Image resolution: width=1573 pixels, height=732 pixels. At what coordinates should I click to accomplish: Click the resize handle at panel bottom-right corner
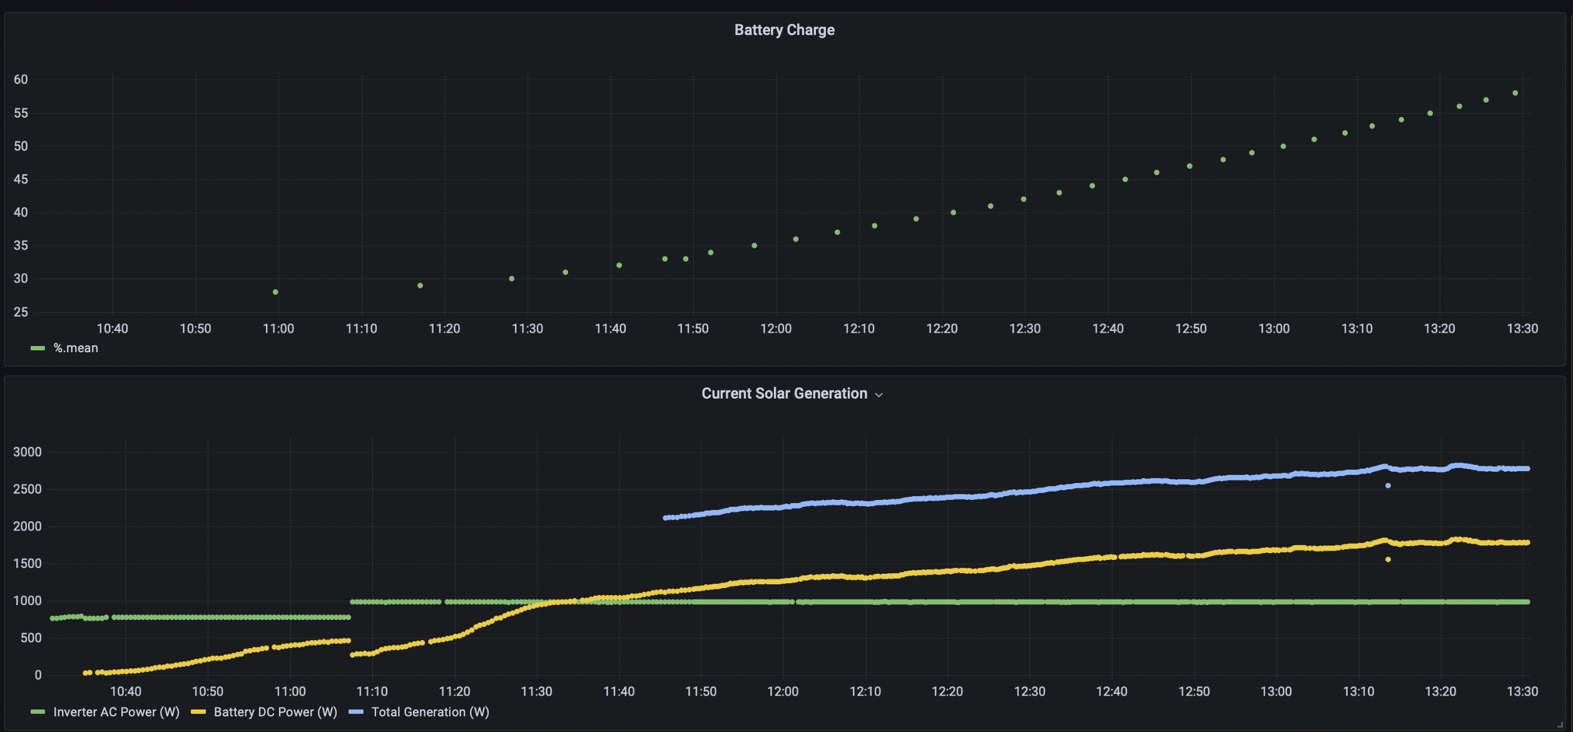tap(1560, 724)
